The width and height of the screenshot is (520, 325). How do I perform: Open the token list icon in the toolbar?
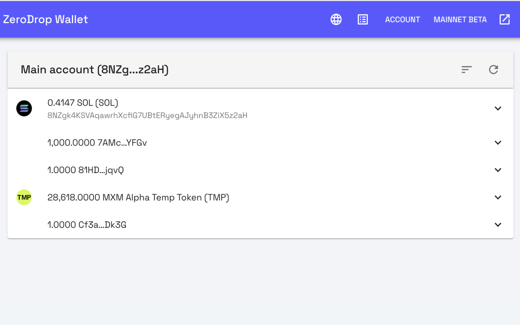(x=363, y=19)
